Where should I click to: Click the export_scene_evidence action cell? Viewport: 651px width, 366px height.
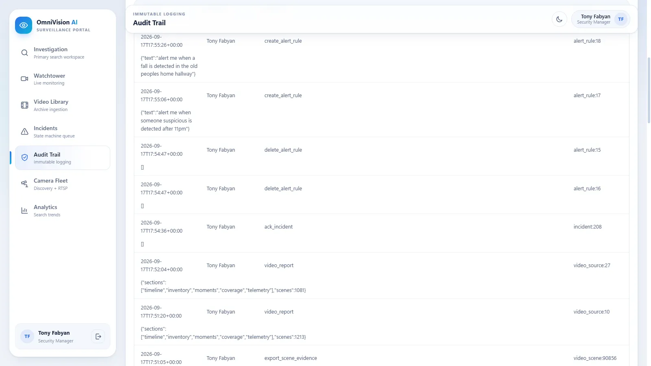(291, 358)
